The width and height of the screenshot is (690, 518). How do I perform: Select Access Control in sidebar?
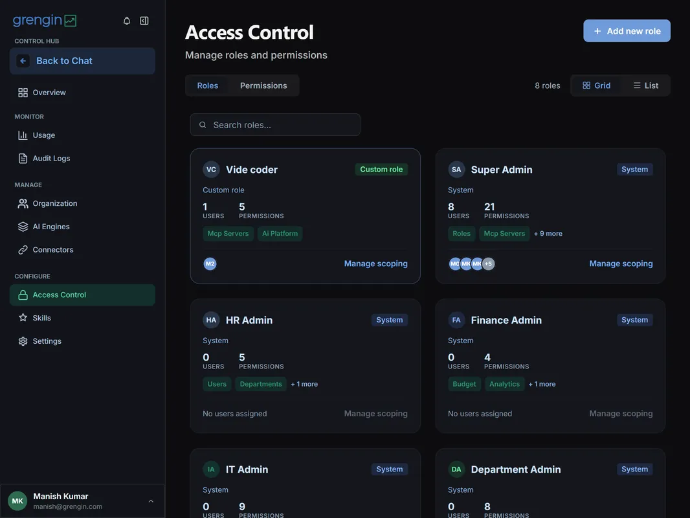[82, 295]
